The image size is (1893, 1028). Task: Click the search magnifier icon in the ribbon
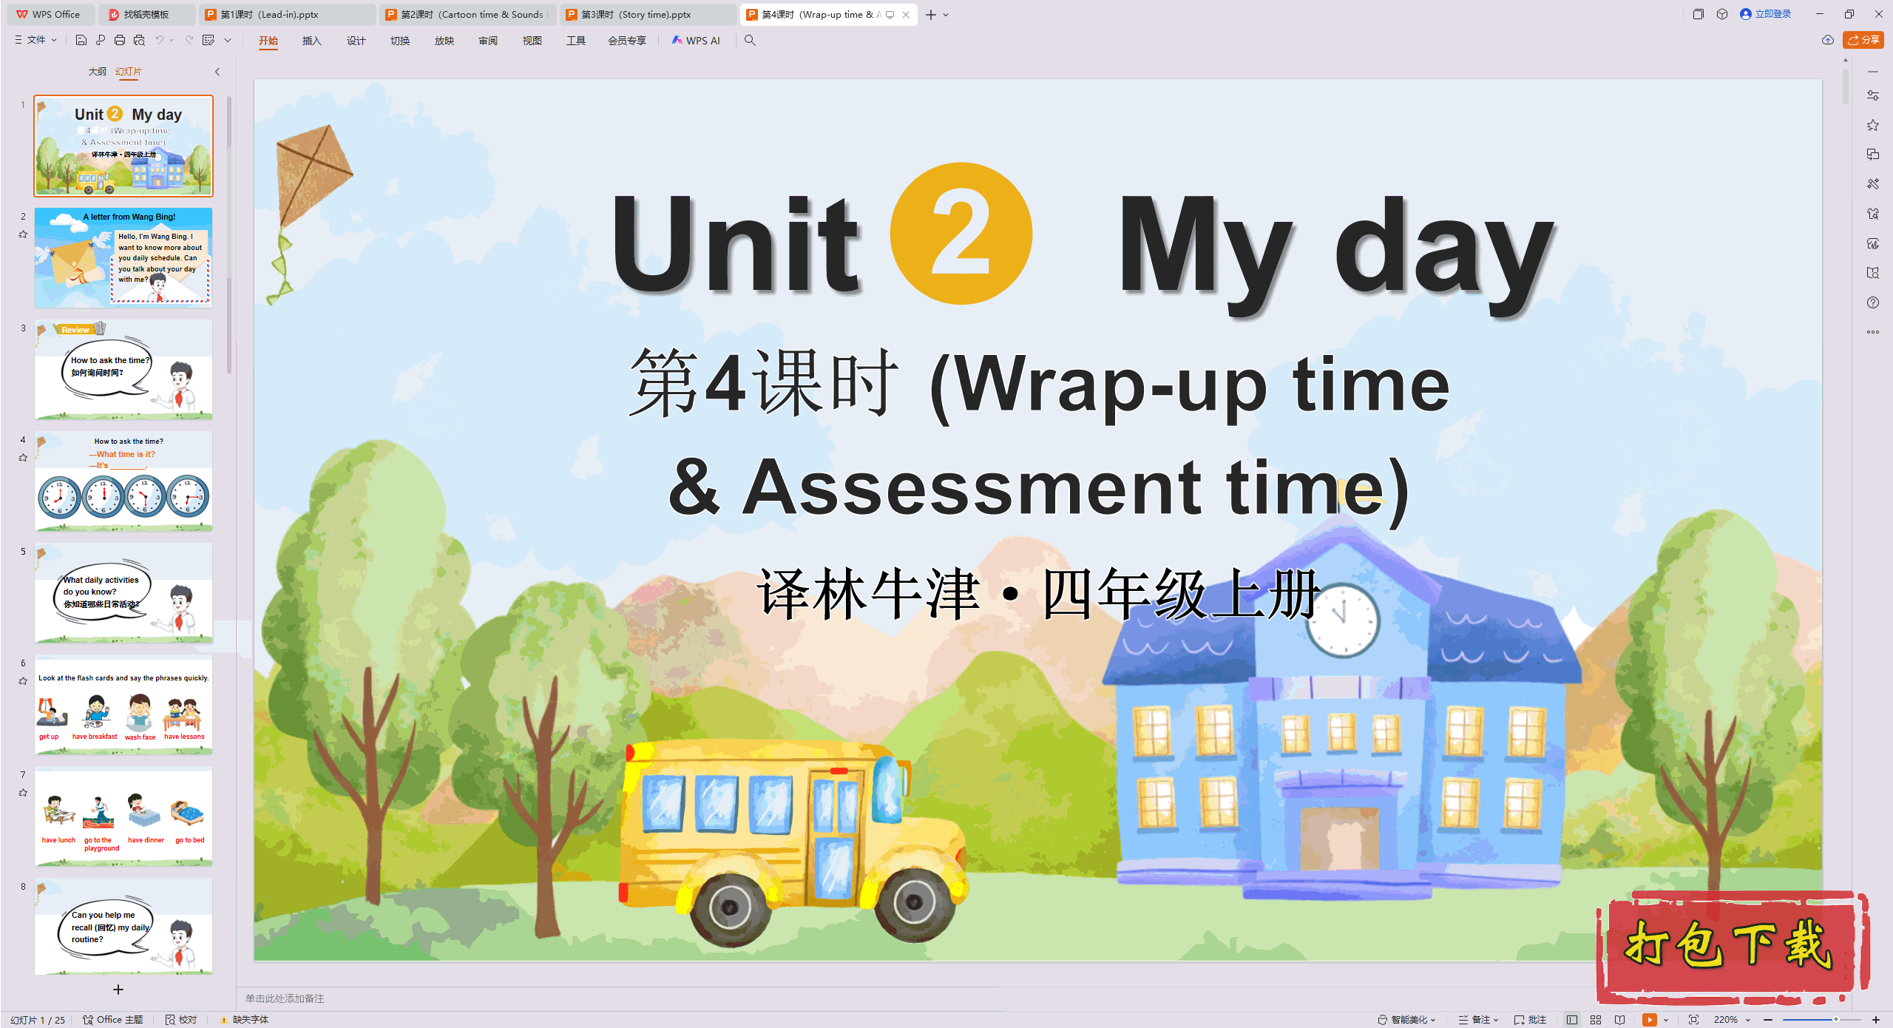tap(750, 41)
